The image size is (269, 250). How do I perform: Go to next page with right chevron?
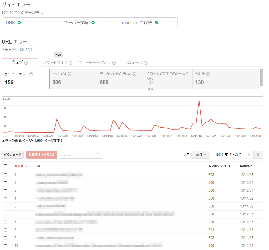point(258,155)
